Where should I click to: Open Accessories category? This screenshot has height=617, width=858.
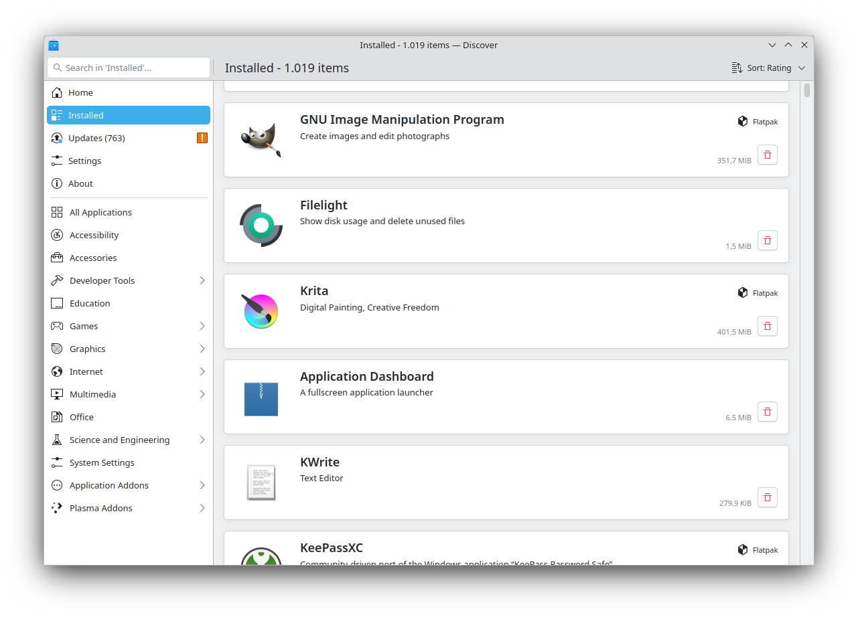[x=129, y=258]
